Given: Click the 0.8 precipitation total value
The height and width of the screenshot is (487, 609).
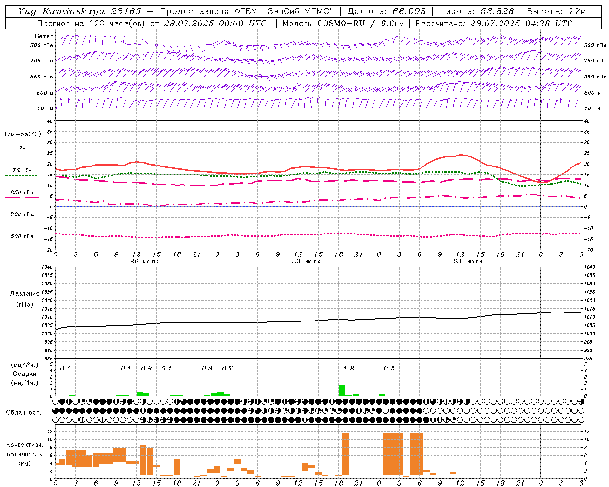Looking at the screenshot, I should 147,369.
